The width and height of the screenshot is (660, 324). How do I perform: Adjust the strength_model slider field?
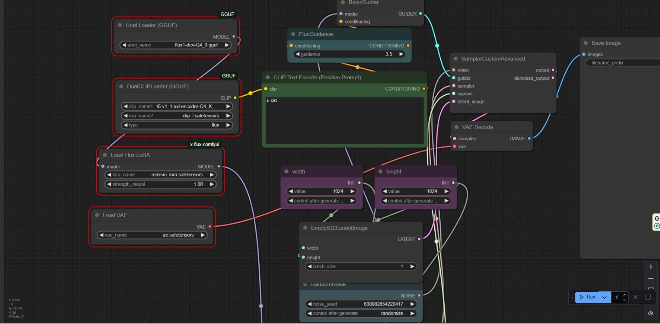160,184
